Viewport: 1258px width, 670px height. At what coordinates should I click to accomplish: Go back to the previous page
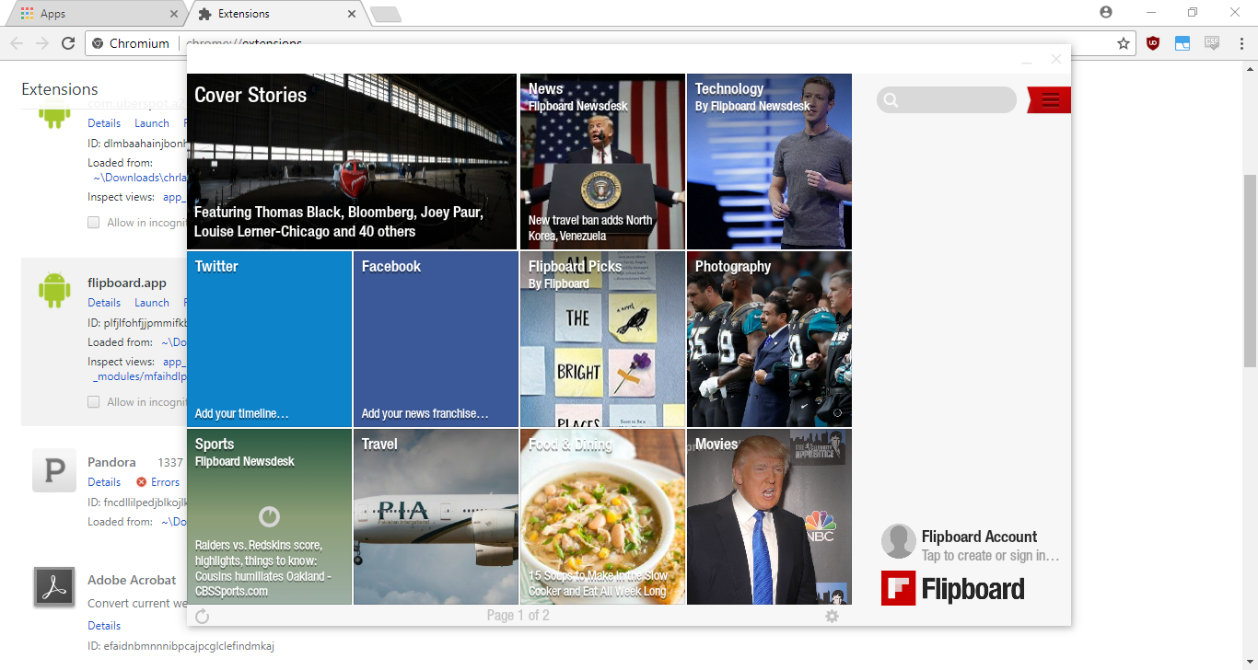17,43
